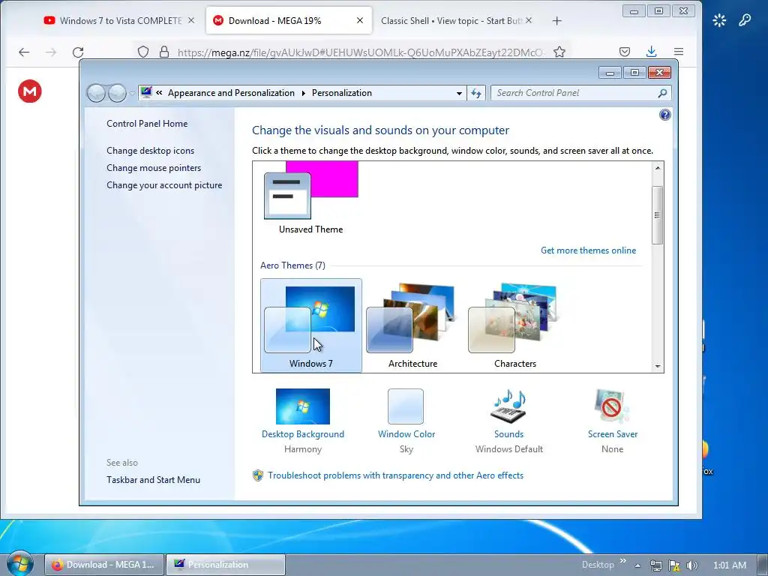Click the MEGA logo on the webpage
Screen dimensions: 768x576
coord(30,91)
